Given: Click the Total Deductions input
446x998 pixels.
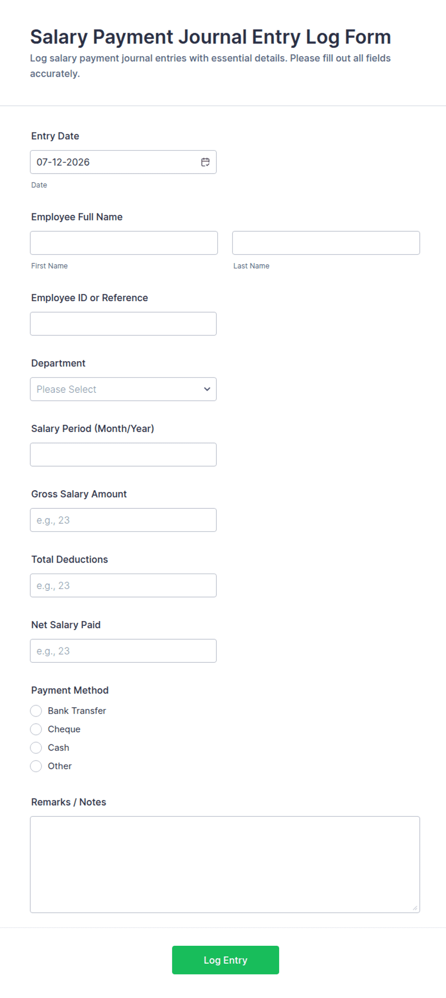Looking at the screenshot, I should click(x=123, y=586).
